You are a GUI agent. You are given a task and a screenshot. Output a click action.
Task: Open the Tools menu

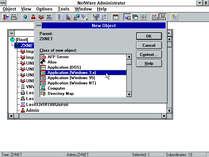click(x=64, y=9)
